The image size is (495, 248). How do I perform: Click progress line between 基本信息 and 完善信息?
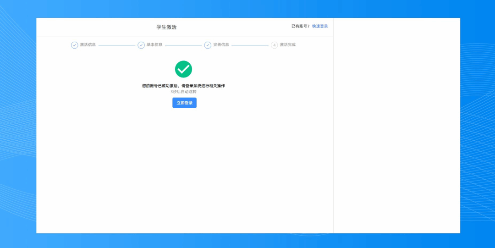tap(183, 45)
